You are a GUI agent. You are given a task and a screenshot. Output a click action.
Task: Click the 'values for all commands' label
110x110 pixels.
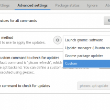(x=18, y=21)
